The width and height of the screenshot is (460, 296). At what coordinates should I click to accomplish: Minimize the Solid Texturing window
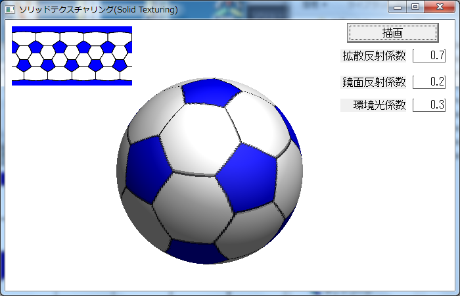coord(398,7)
